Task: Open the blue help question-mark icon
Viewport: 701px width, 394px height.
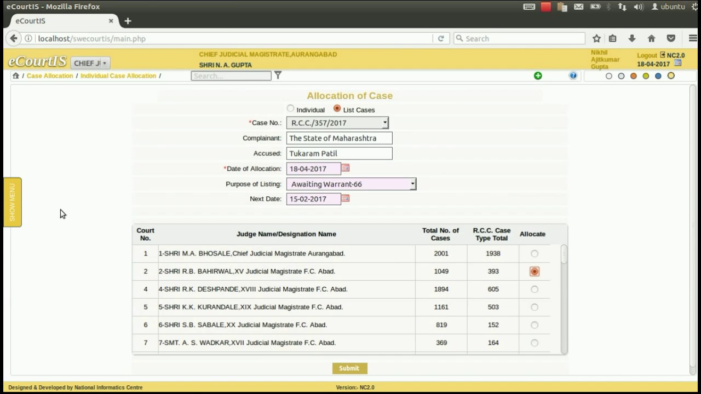Action: click(x=573, y=76)
